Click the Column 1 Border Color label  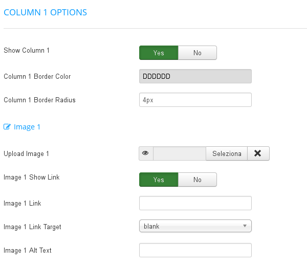tap(37, 76)
